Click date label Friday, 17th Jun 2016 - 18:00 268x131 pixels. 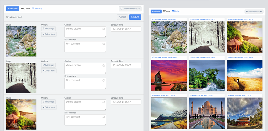pos(240,96)
